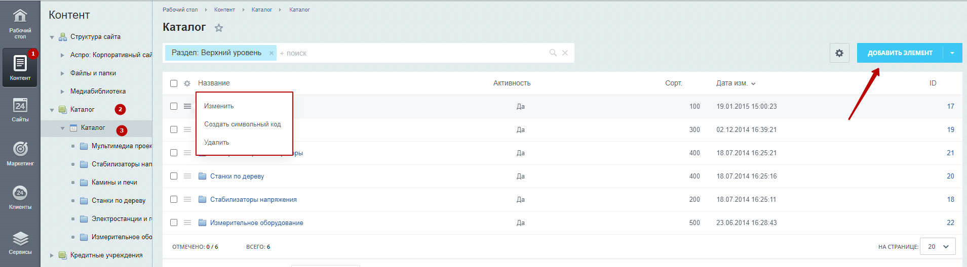Image resolution: width=967 pixels, height=267 pixels.
Task: Toggle the select-all checkbox in table header
Action: pos(174,83)
